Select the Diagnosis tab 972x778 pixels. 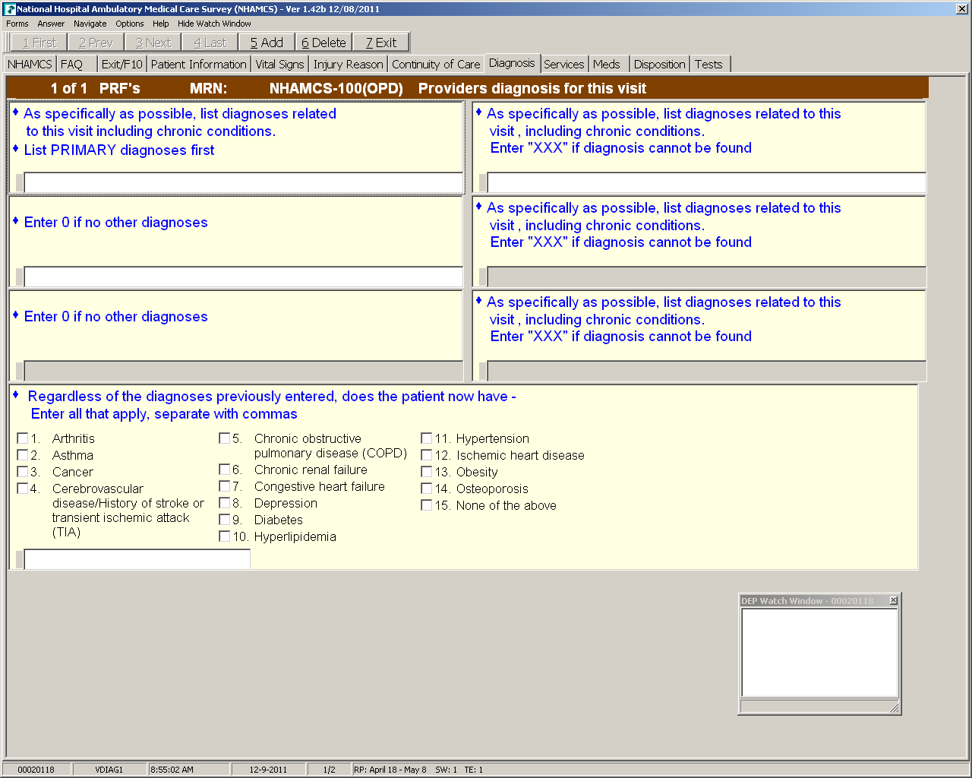[x=512, y=63]
